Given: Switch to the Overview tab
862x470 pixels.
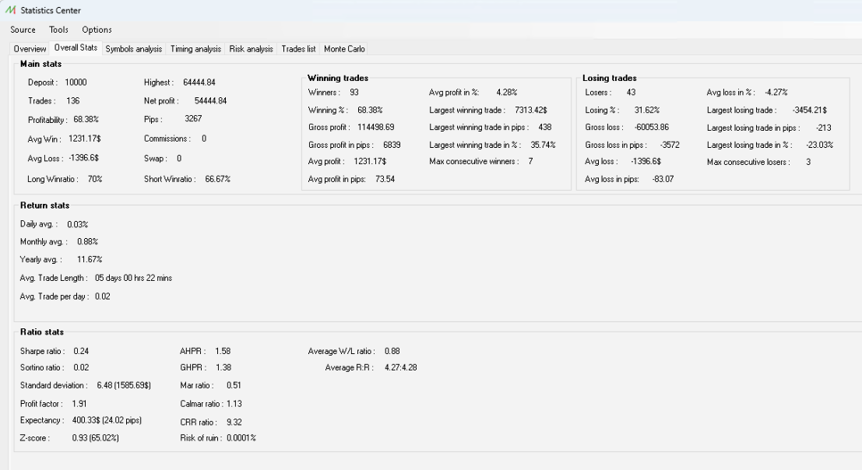Looking at the screenshot, I should pos(30,49).
